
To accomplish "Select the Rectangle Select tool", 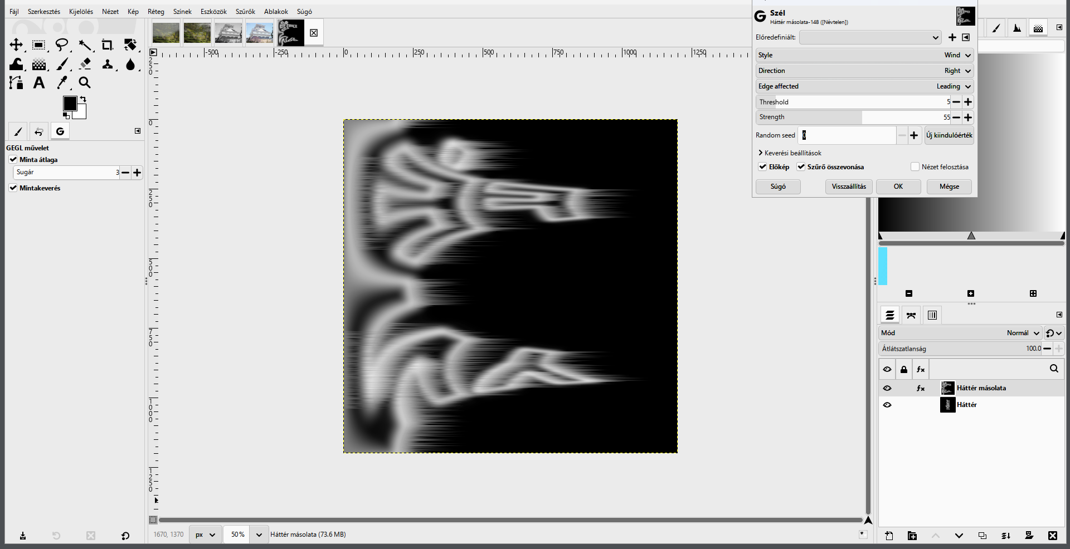I will (x=39, y=45).
